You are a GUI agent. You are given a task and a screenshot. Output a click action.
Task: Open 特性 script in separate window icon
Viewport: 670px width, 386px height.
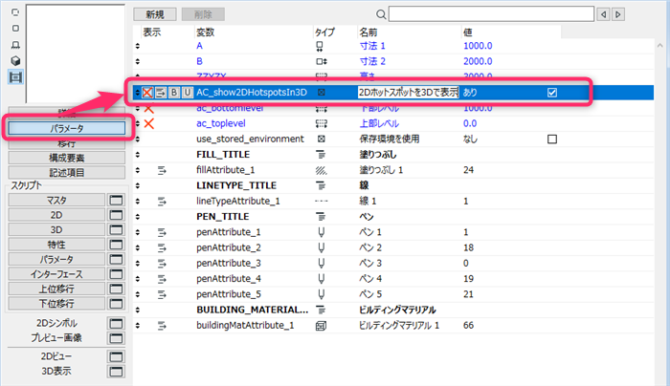pos(116,245)
